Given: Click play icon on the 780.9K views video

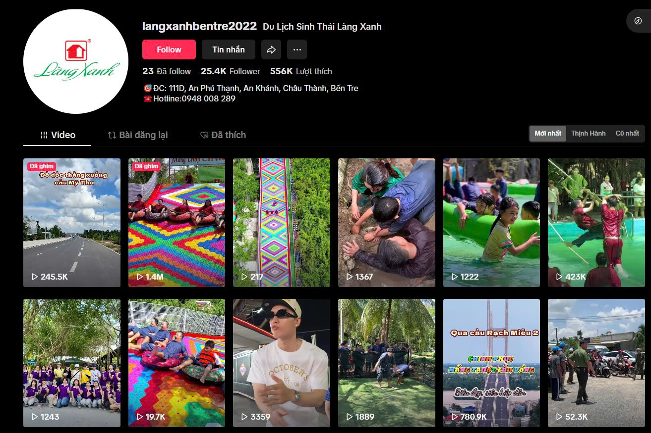Looking at the screenshot, I should coord(454,417).
